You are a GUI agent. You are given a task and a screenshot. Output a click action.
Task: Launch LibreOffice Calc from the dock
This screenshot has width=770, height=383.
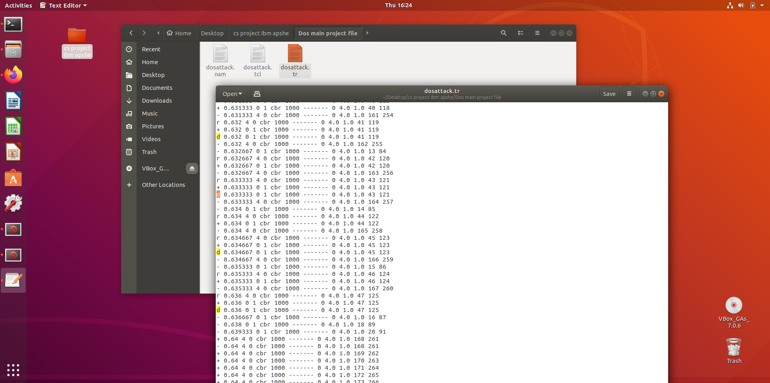[x=13, y=126]
